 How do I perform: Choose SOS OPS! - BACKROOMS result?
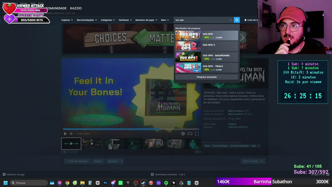tap(206, 57)
